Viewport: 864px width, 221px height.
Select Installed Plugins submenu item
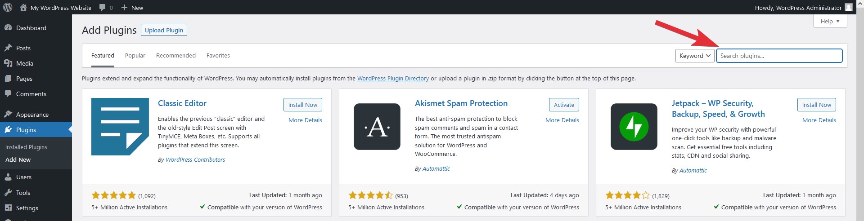[x=26, y=147]
